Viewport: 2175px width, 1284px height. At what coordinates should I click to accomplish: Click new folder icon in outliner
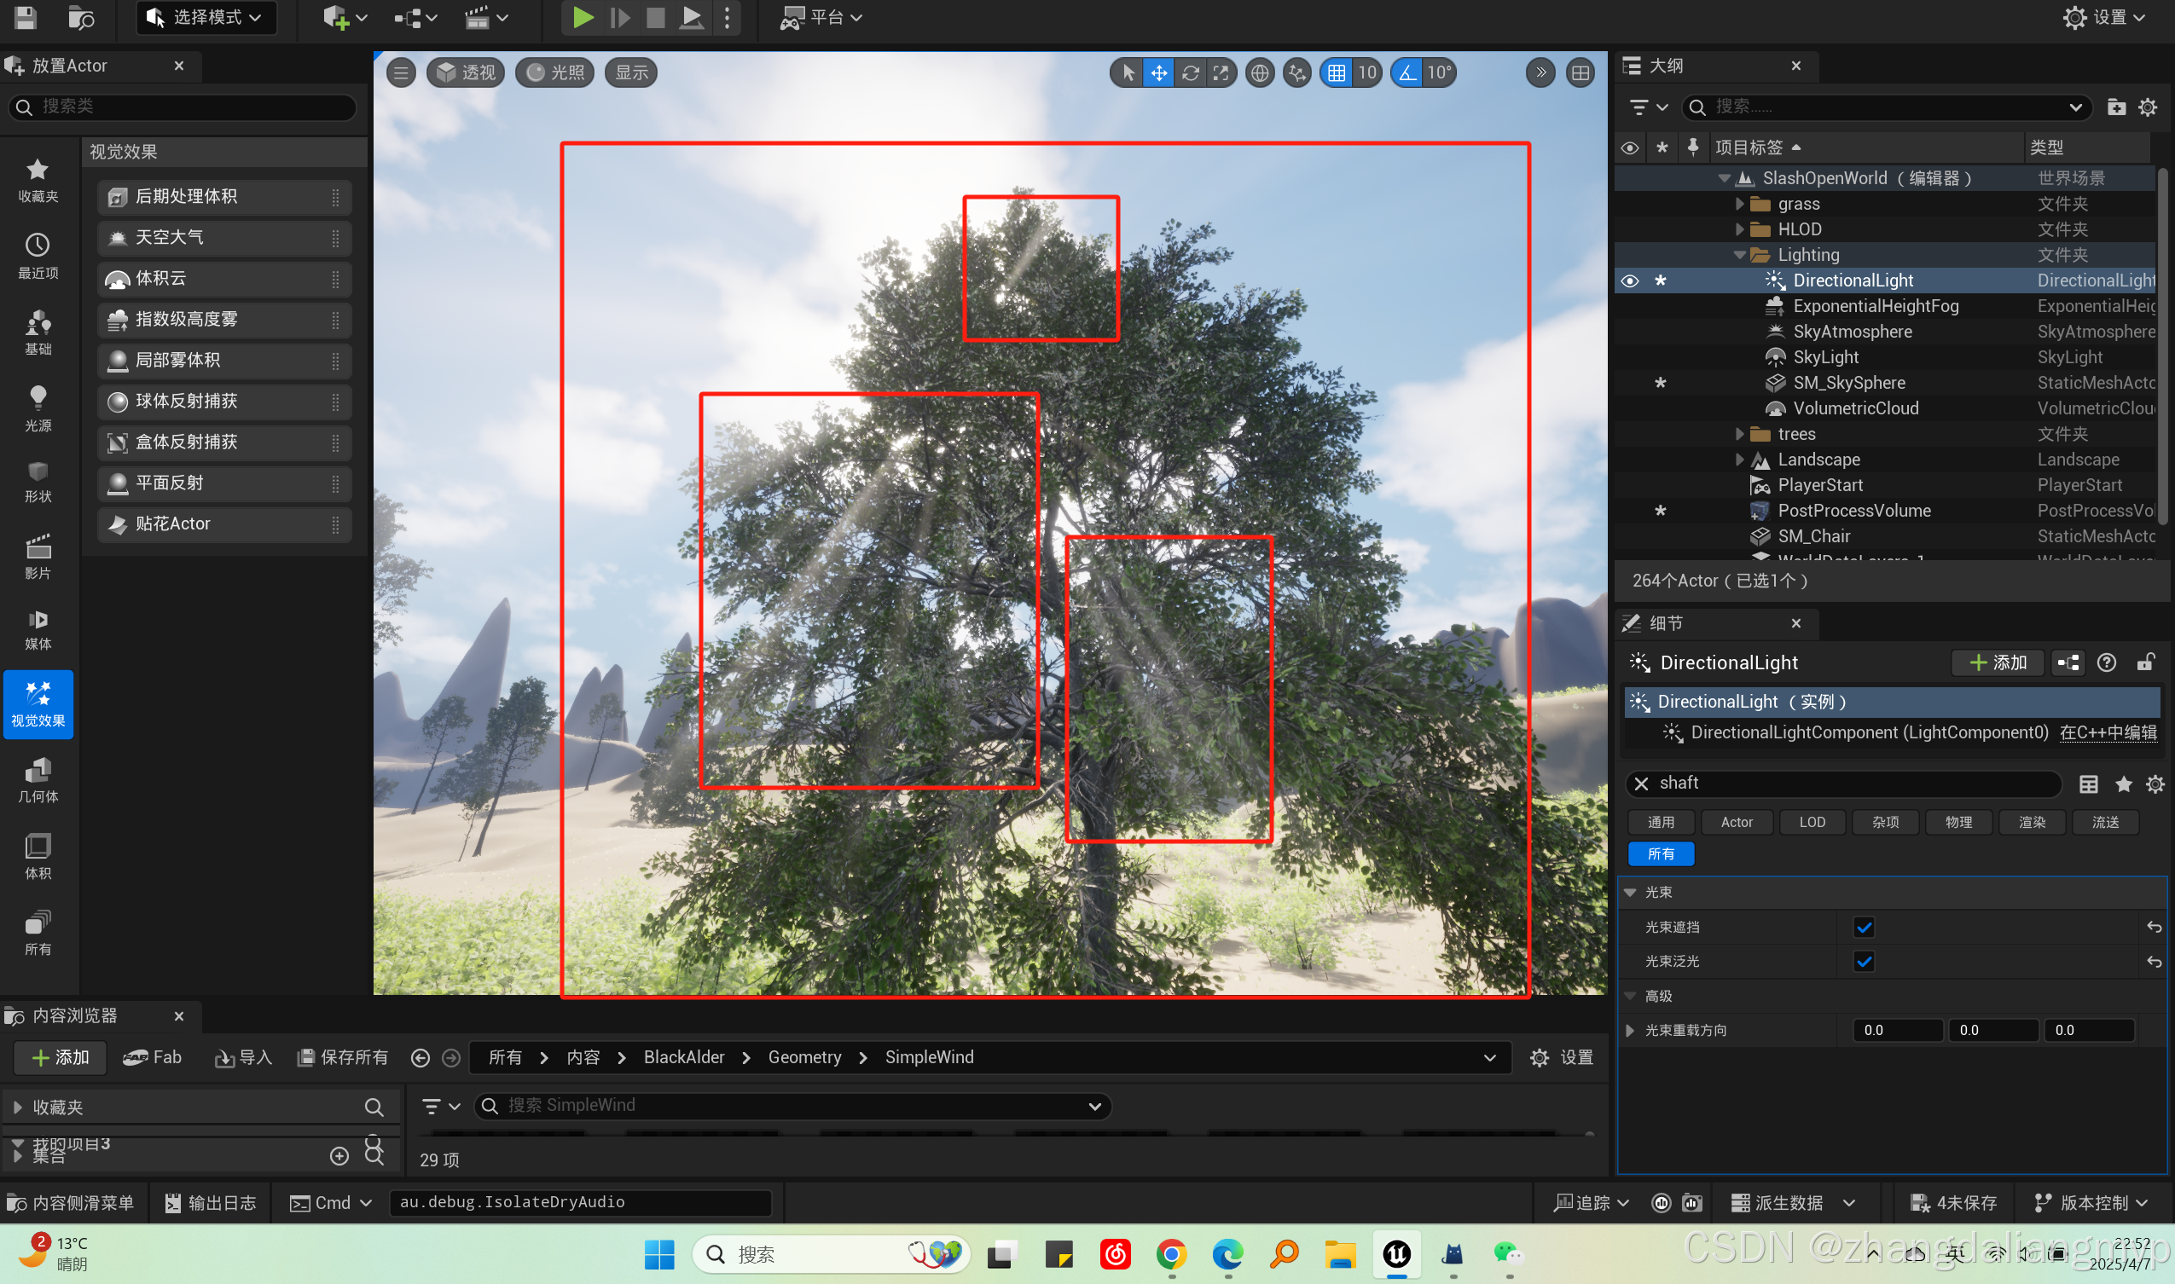tap(2116, 107)
